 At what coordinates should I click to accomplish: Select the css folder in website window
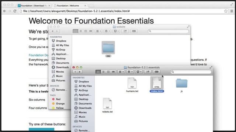[x=108, y=49]
